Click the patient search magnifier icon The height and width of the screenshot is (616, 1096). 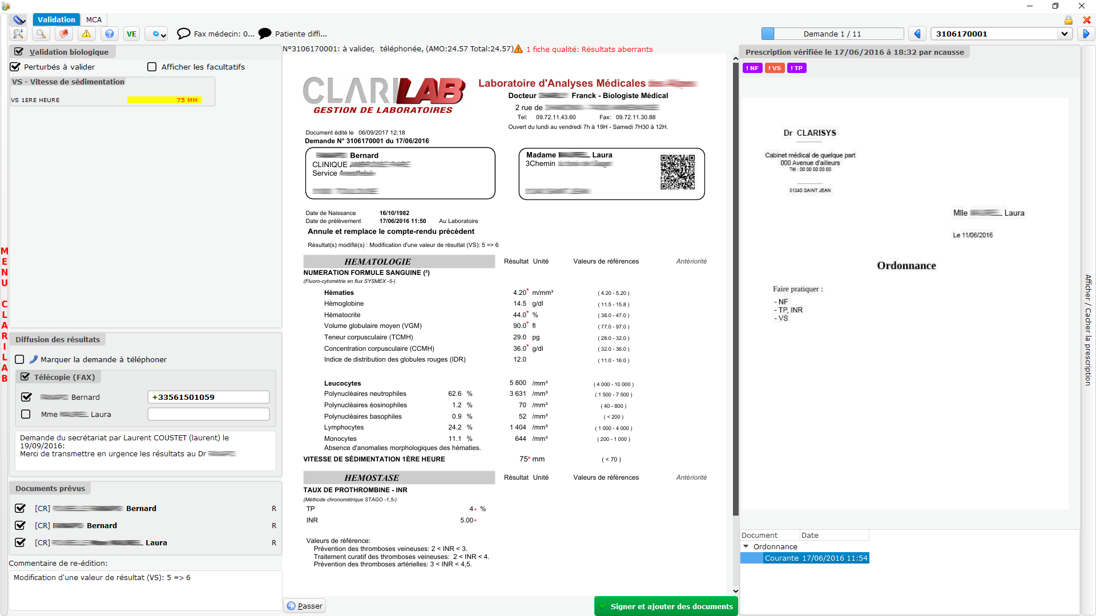coord(18,34)
